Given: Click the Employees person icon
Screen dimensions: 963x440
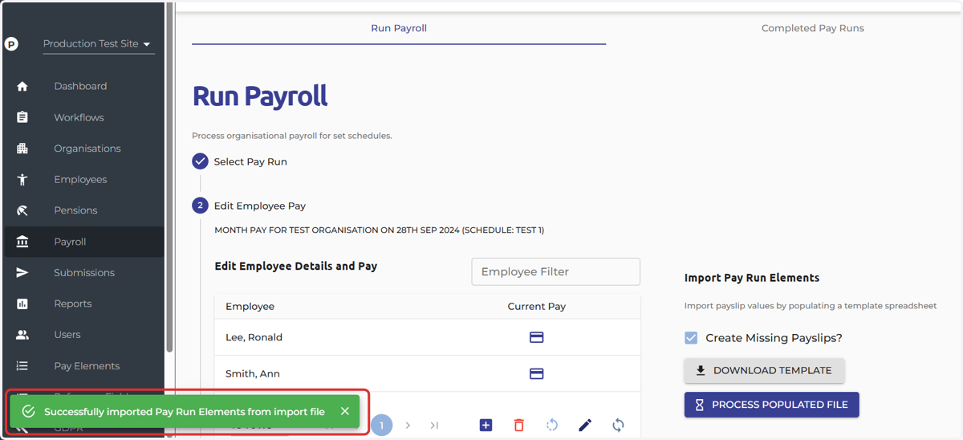Looking at the screenshot, I should coord(22,180).
